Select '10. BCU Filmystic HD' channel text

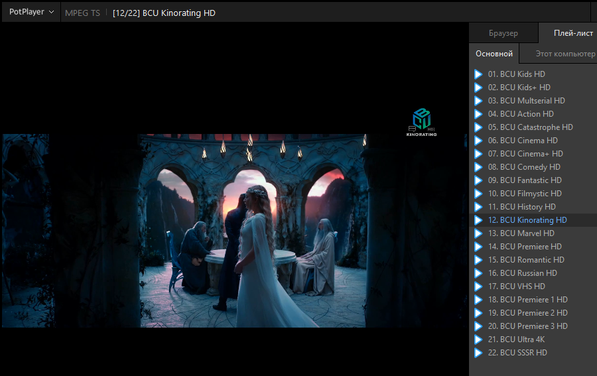tap(525, 194)
